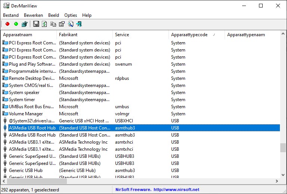Click the horizontal scrollbar right arrow
287x194 pixels.
point(277,181)
